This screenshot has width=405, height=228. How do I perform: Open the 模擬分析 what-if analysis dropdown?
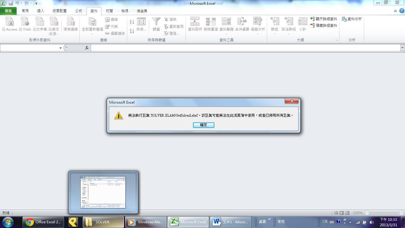point(258,26)
